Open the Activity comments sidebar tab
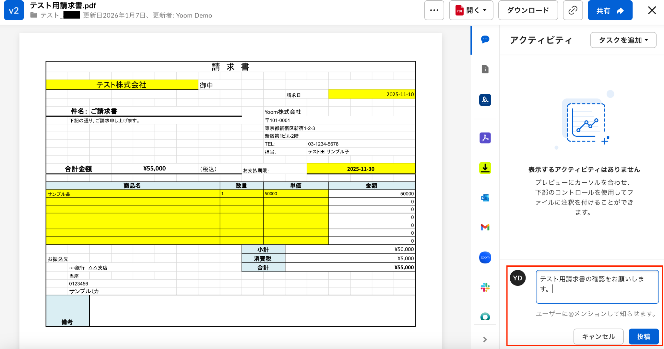The width and height of the screenshot is (664, 349). [x=485, y=40]
